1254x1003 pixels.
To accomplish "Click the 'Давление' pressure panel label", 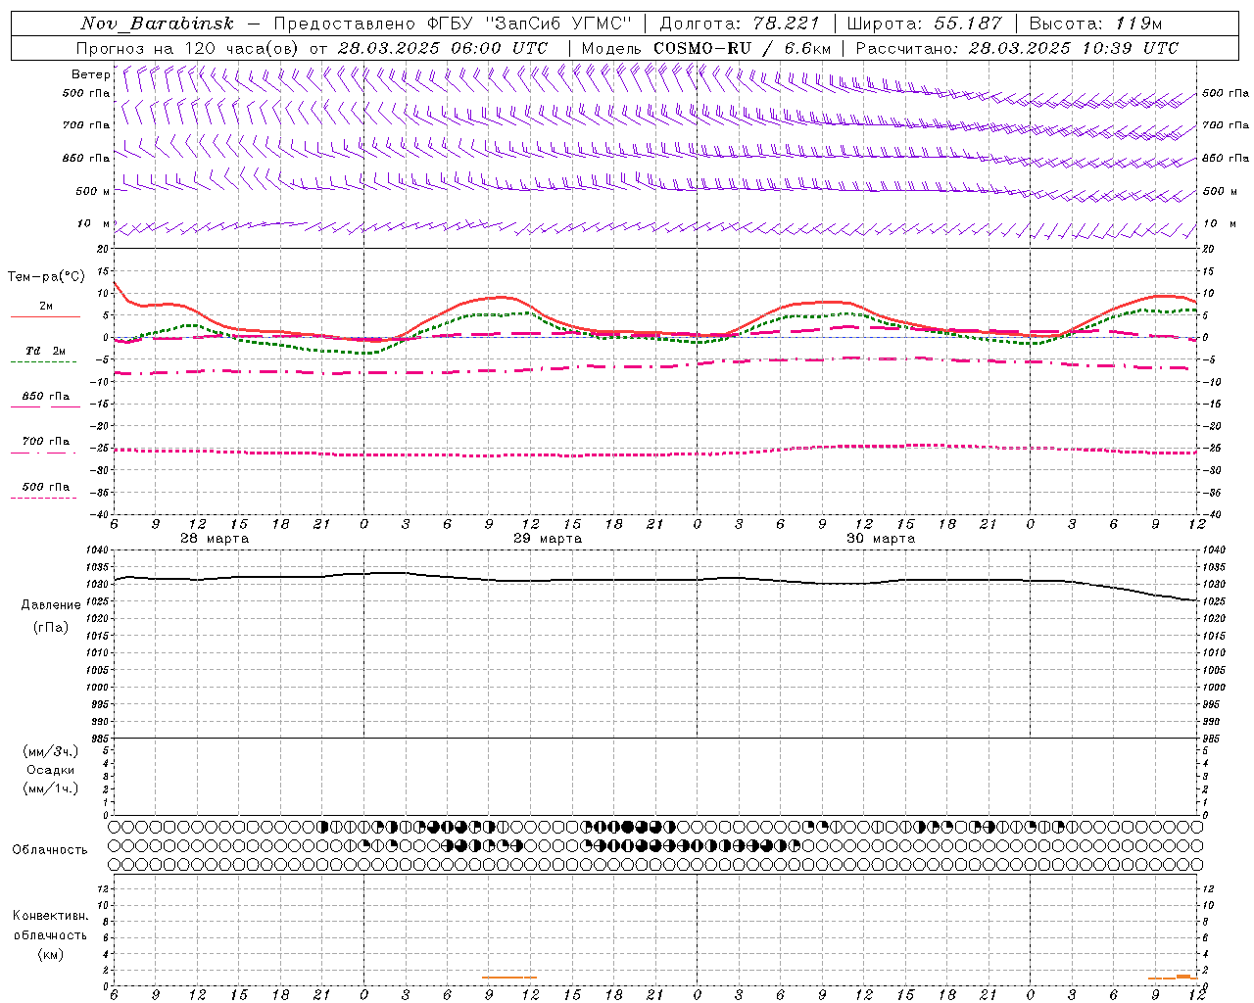I will (x=51, y=605).
